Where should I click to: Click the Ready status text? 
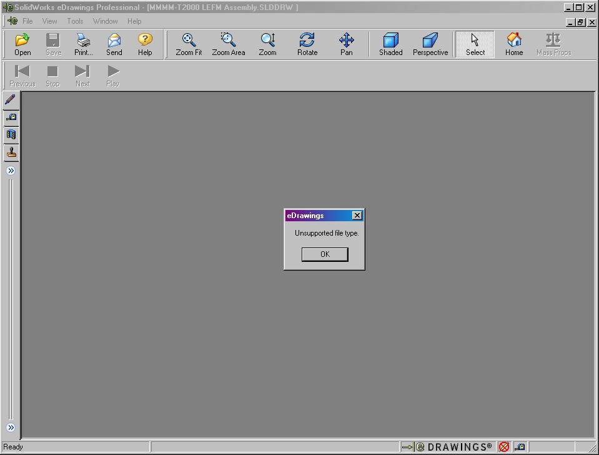click(x=13, y=447)
